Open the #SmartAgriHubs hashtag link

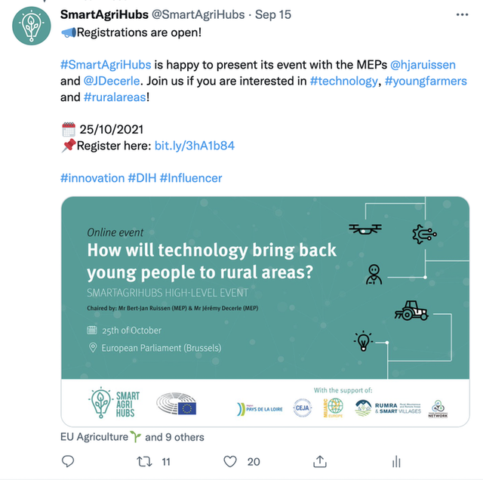point(106,65)
